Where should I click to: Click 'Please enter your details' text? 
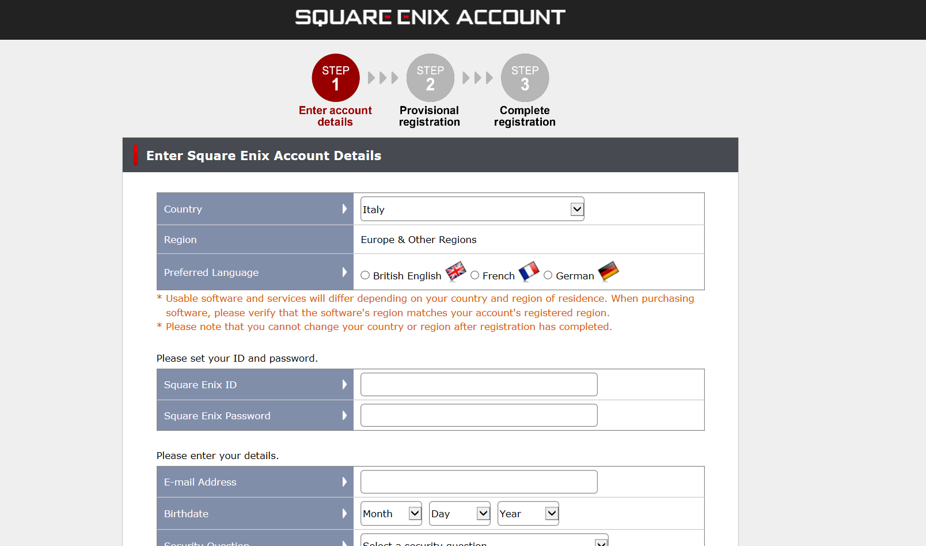click(x=218, y=456)
